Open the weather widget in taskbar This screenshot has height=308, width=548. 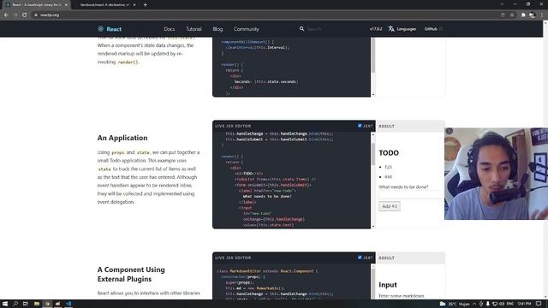tap(455, 304)
